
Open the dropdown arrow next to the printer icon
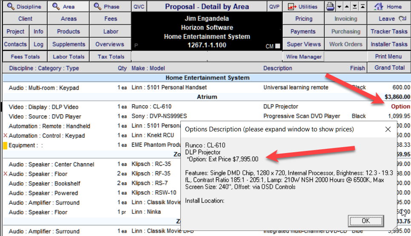point(339,6)
